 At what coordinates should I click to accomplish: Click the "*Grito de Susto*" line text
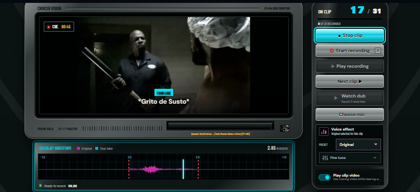pyautogui.click(x=164, y=101)
